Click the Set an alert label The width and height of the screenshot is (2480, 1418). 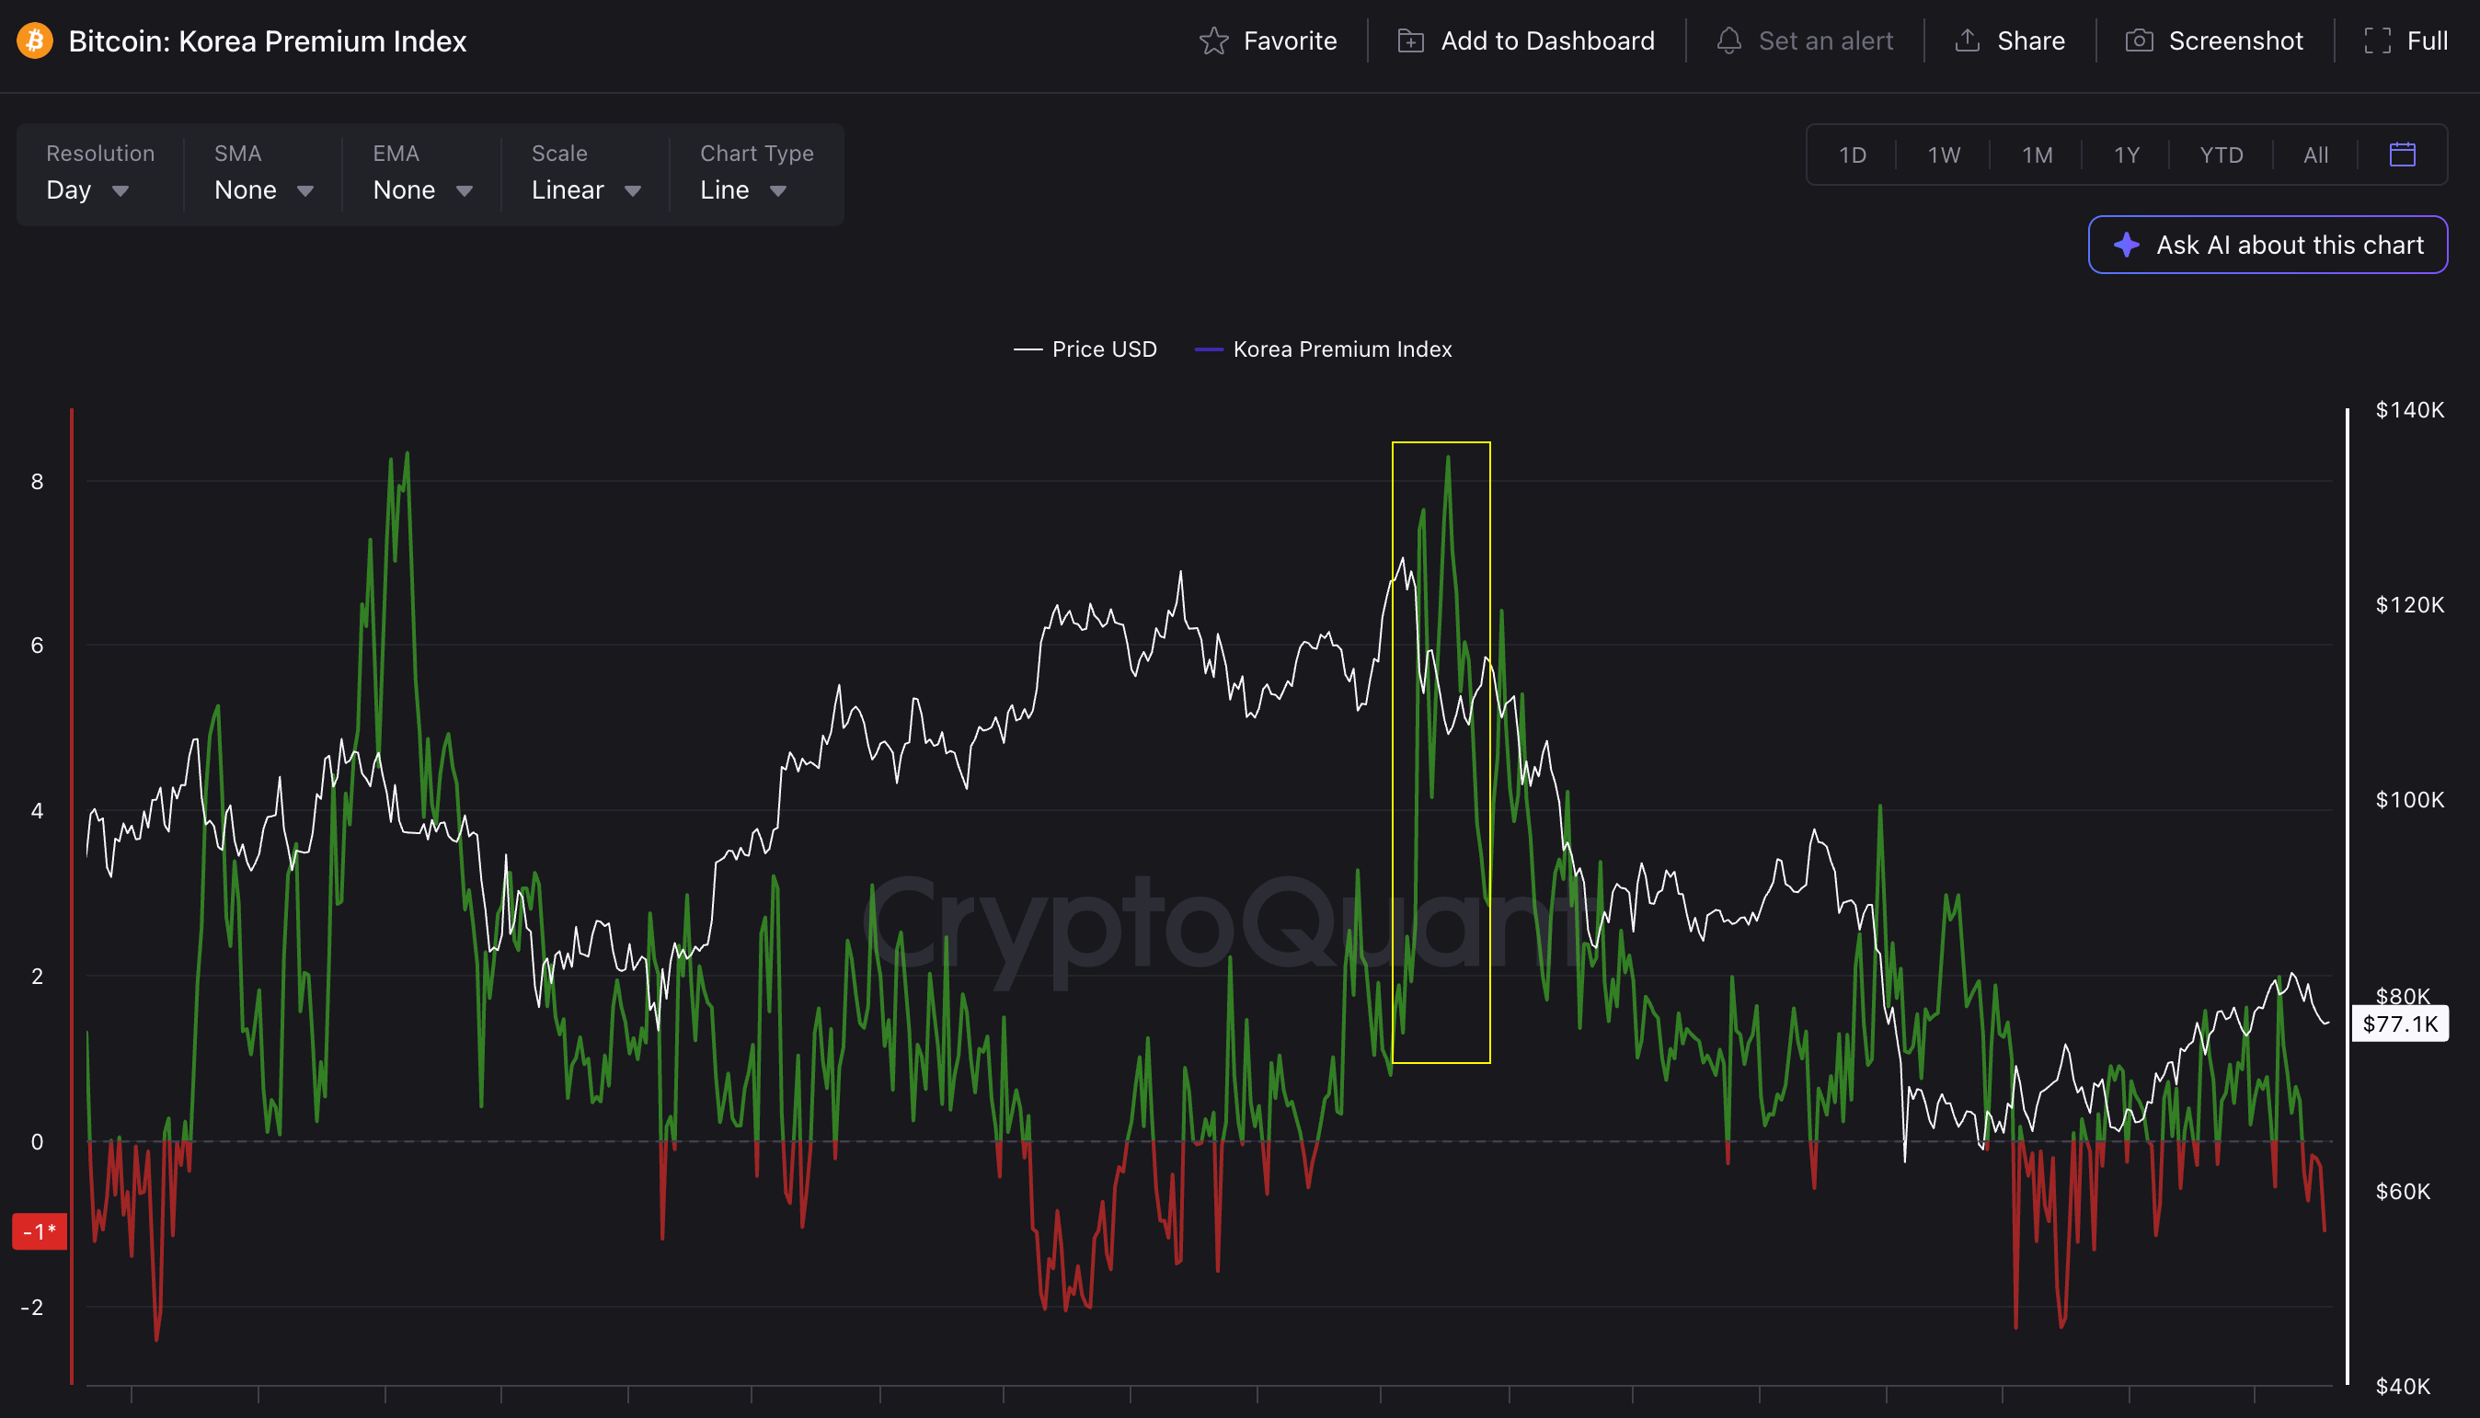pos(1825,40)
